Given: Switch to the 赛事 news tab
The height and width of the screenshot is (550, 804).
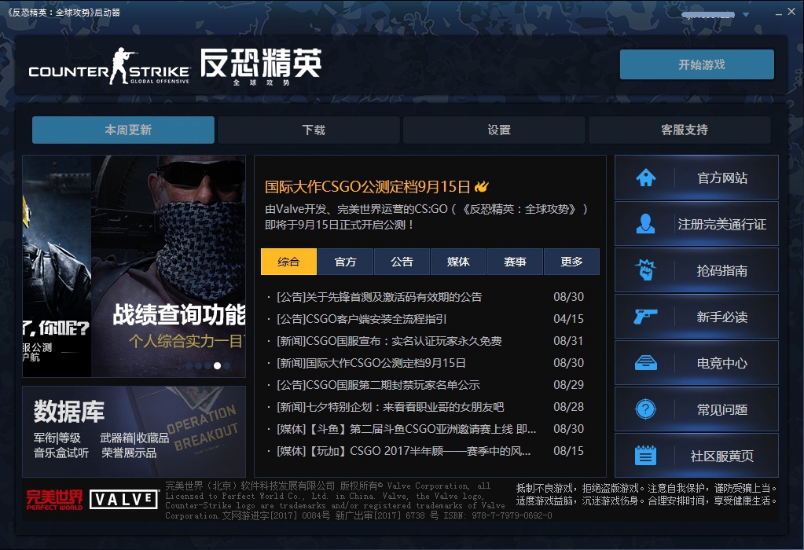Looking at the screenshot, I should pos(515,262).
